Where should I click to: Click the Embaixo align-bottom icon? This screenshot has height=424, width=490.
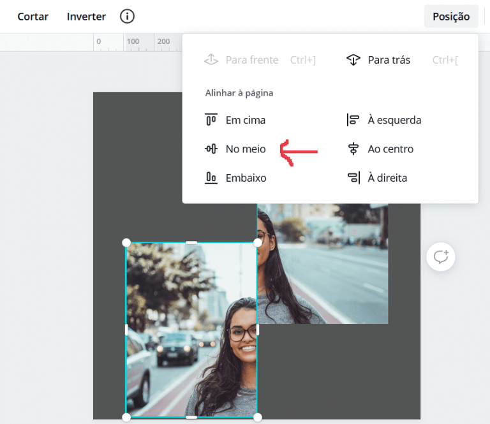pyautogui.click(x=211, y=178)
